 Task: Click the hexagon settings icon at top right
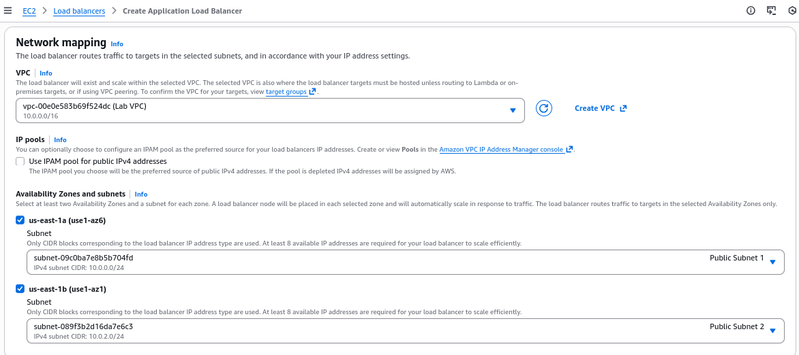(x=791, y=11)
